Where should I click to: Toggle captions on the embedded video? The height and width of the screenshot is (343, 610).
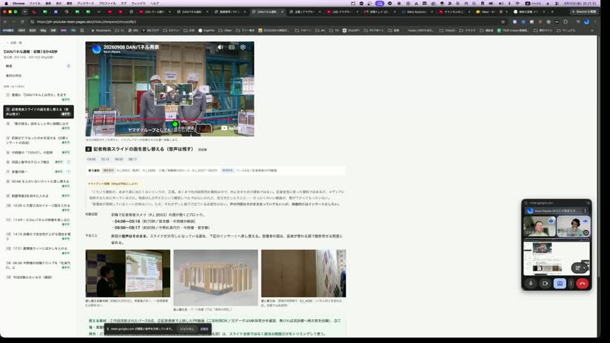click(x=231, y=47)
